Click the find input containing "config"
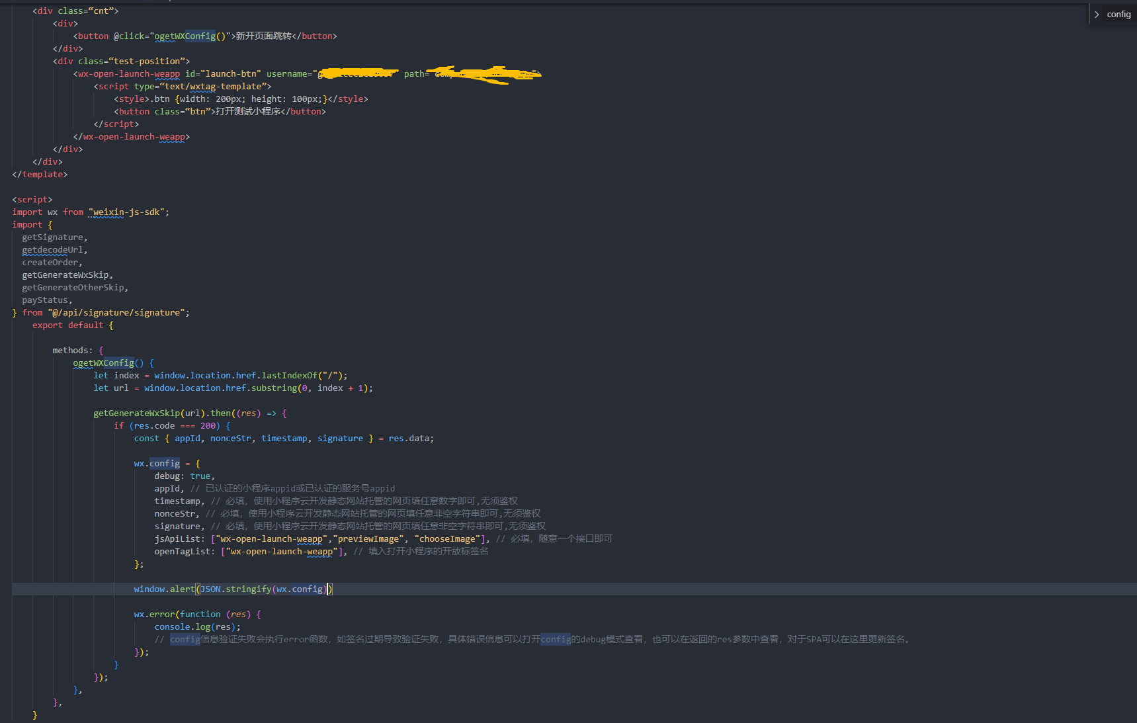Image resolution: width=1137 pixels, height=723 pixels. (1120, 15)
